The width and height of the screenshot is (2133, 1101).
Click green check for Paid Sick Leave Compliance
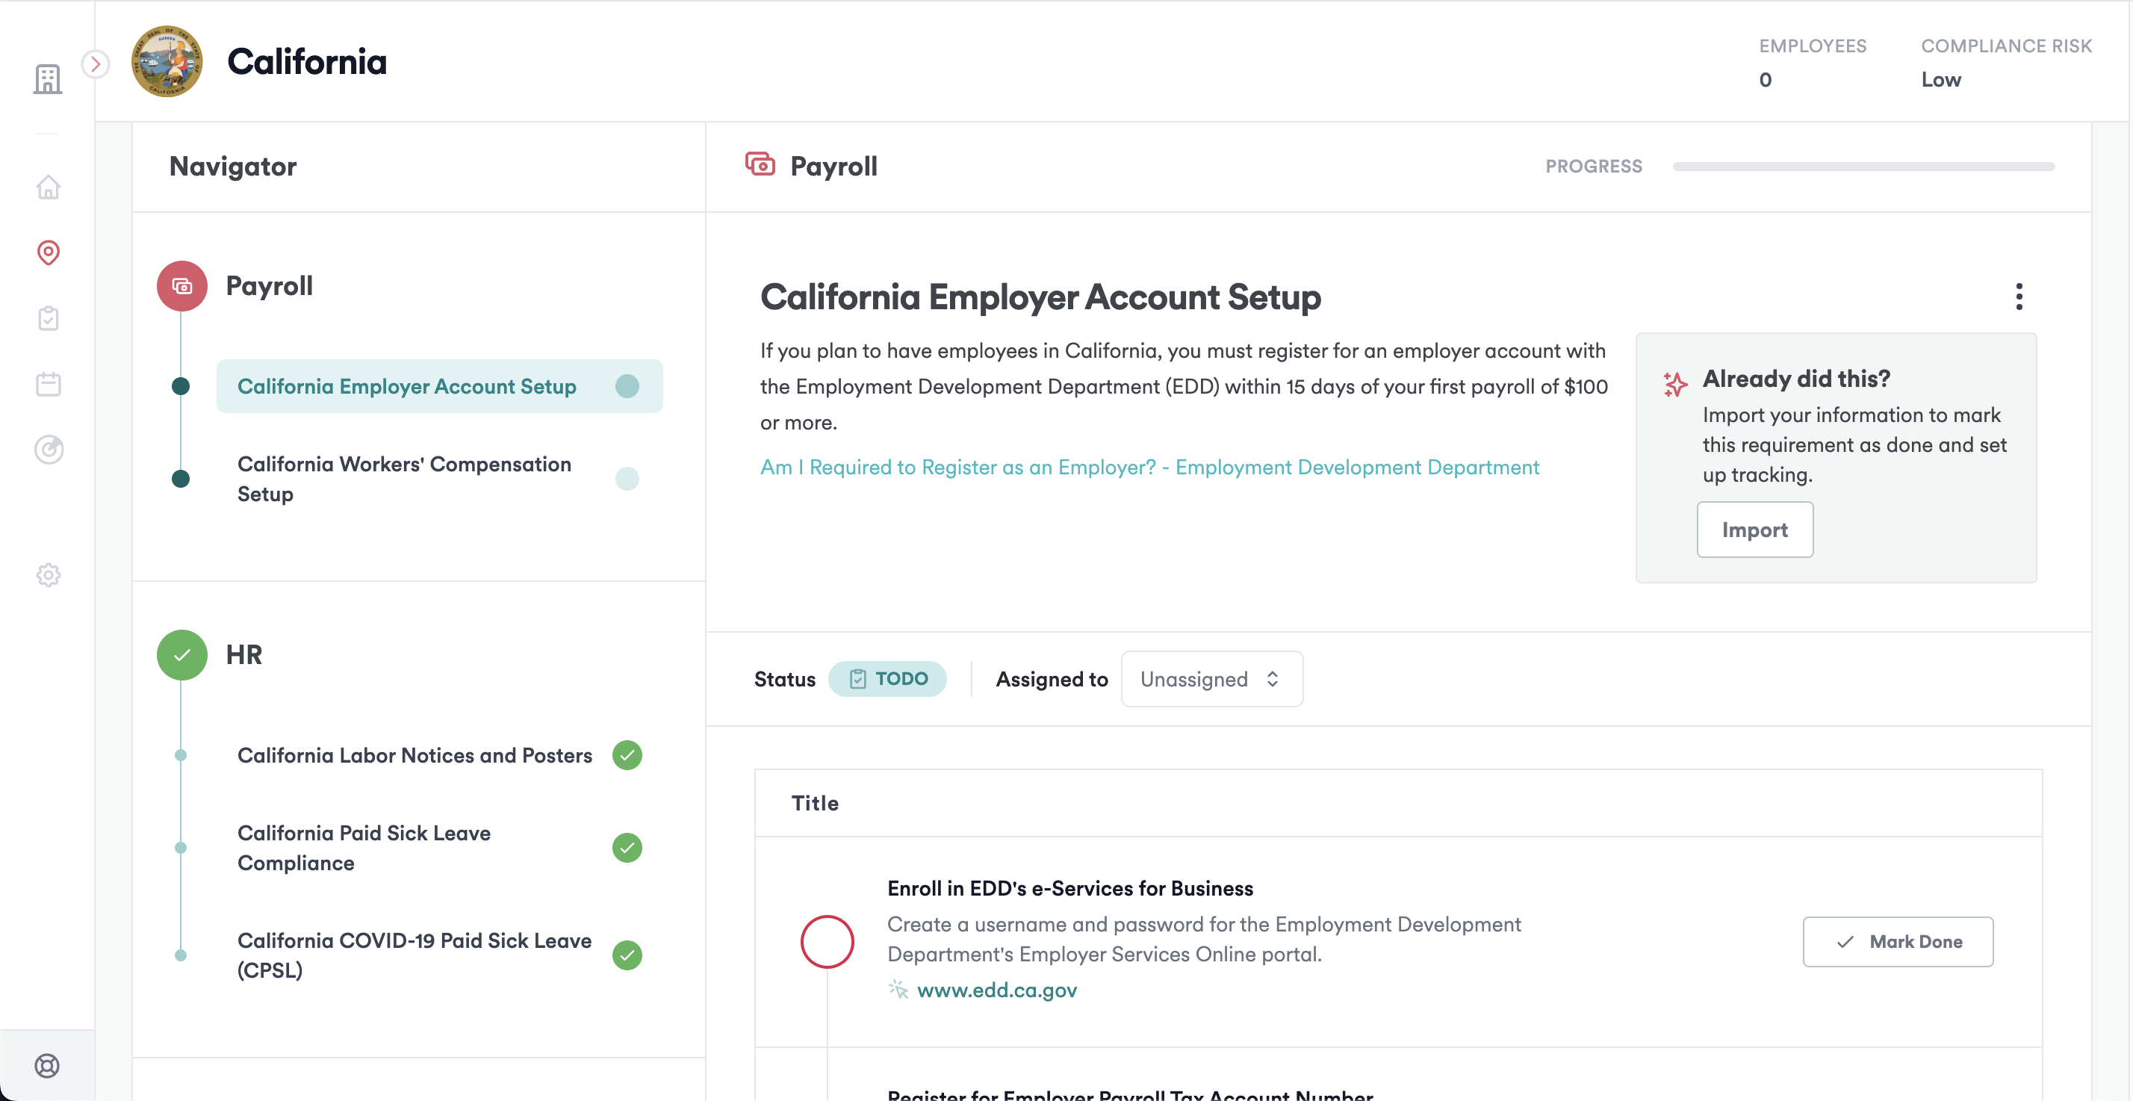point(627,848)
